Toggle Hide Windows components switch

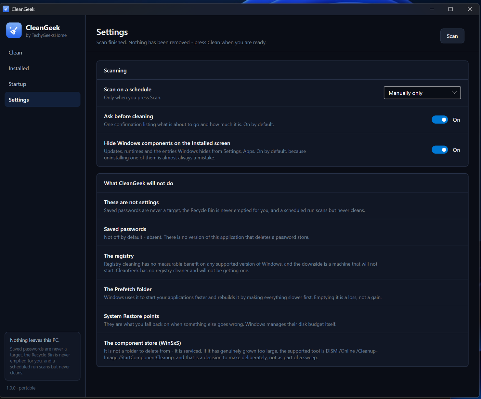pos(440,150)
